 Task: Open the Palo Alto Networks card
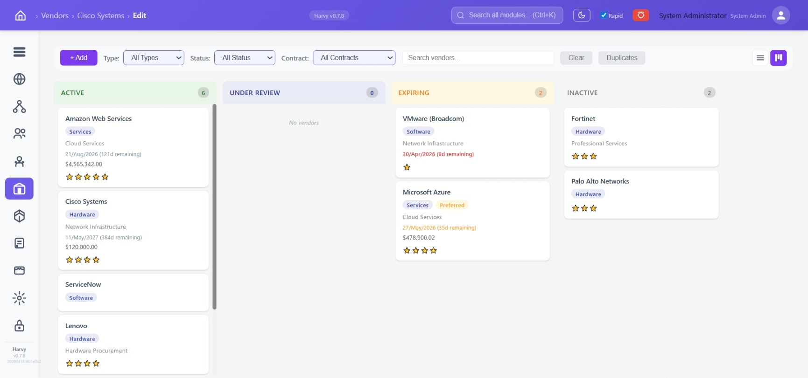(x=641, y=194)
